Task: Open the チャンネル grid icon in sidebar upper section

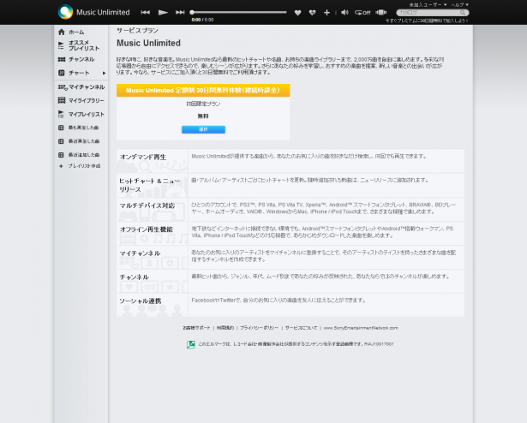Action: pos(62,59)
